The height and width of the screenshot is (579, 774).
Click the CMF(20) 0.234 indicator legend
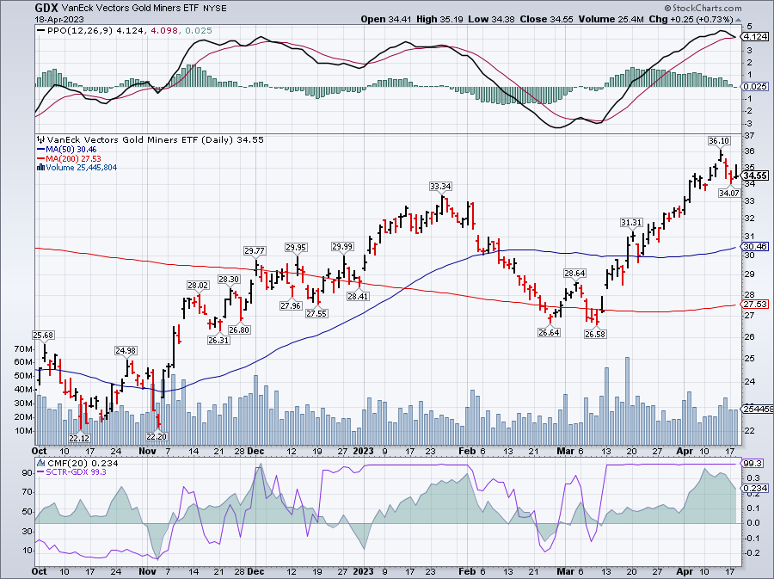(78, 463)
